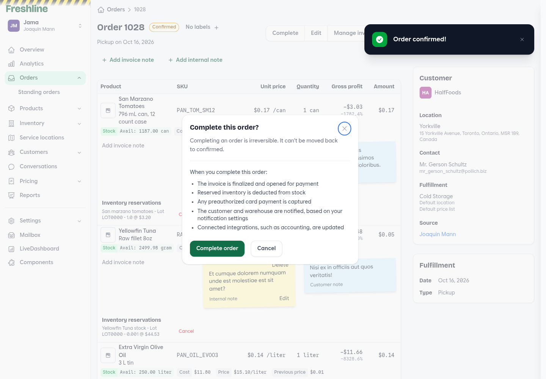
Task: Cancel the Yellowfin Tuna stock reservation
Action: [x=186, y=331]
